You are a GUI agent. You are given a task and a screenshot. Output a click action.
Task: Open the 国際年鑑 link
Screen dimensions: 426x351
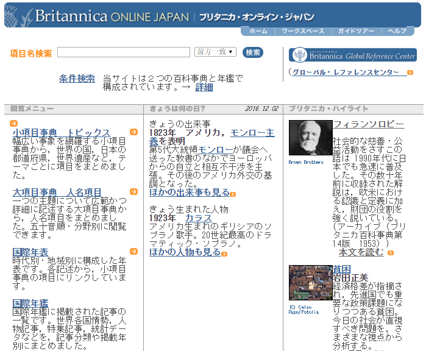pos(30,303)
